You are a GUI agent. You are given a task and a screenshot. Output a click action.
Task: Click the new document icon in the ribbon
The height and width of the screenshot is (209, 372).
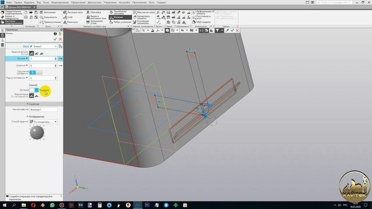click(26, 12)
